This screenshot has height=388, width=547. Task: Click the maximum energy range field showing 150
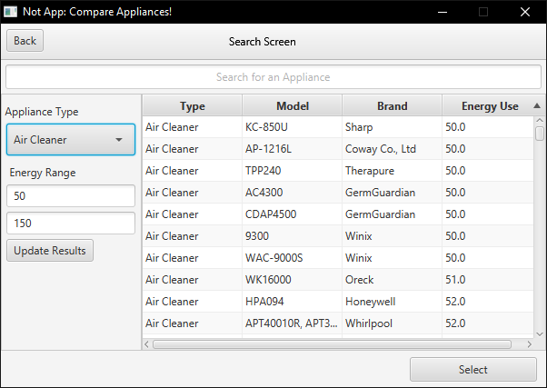pos(71,223)
